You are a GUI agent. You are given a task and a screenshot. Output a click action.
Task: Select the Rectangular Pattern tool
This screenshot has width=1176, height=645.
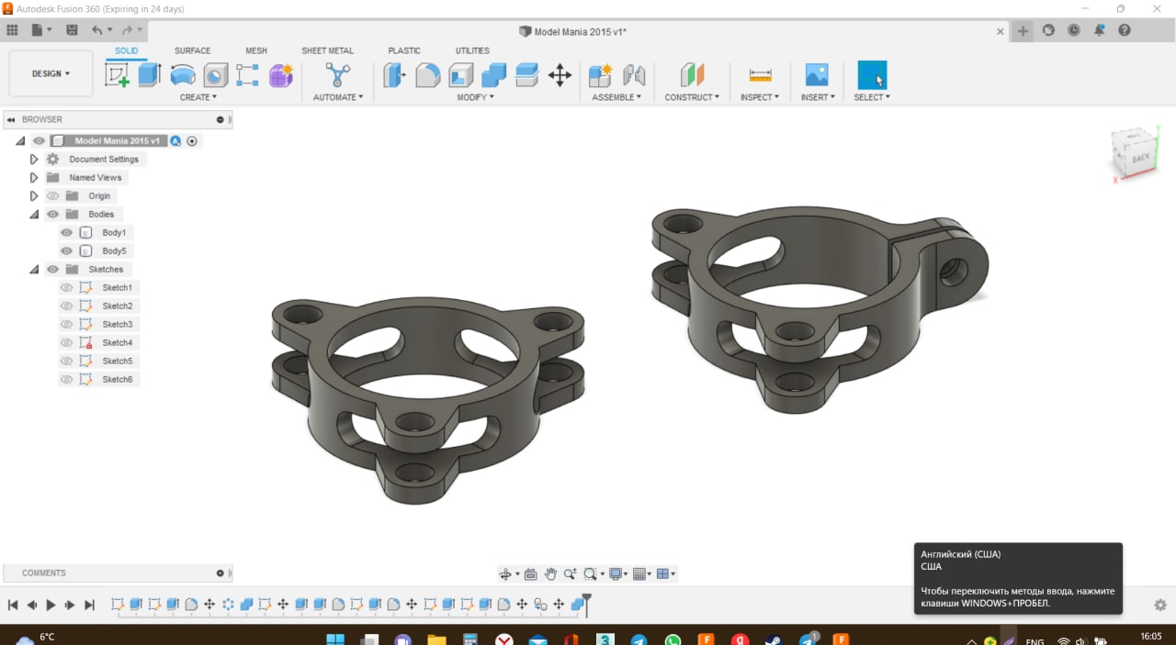(x=247, y=75)
